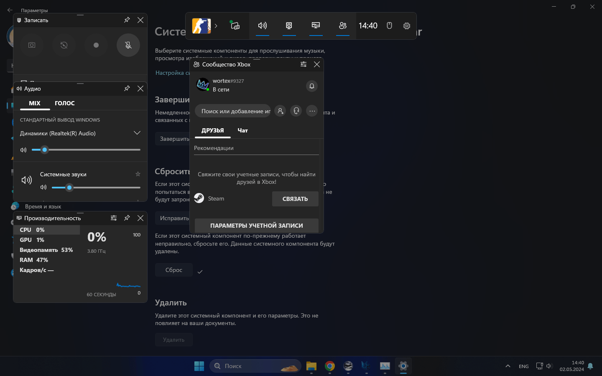This screenshot has height=376, width=602.
Task: Open notifications bell in Xbox Social
Action: click(312, 86)
